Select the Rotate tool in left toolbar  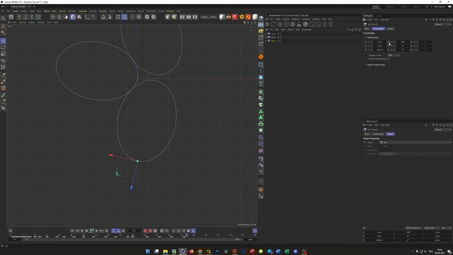coord(3,47)
